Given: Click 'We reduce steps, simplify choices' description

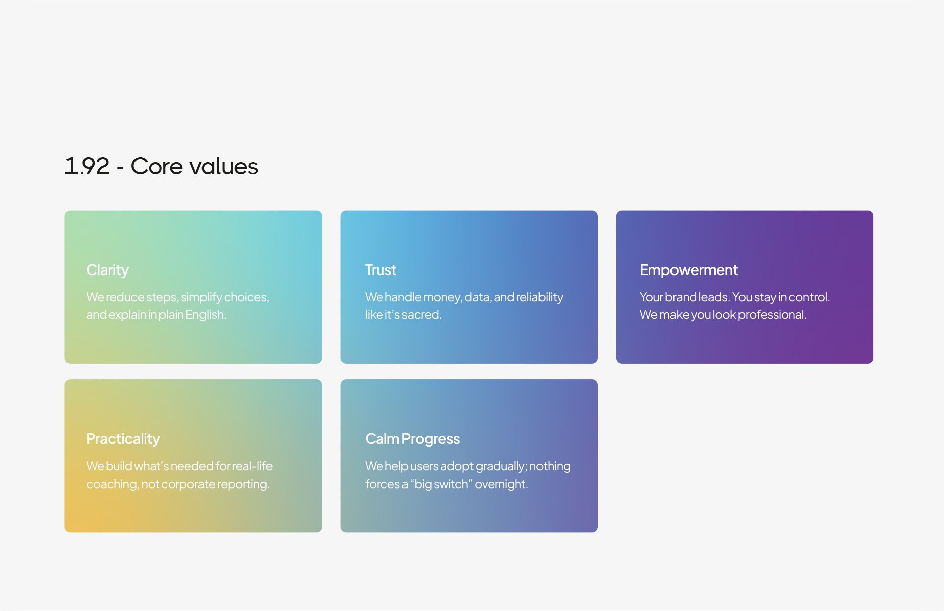Looking at the screenshot, I should 178,306.
